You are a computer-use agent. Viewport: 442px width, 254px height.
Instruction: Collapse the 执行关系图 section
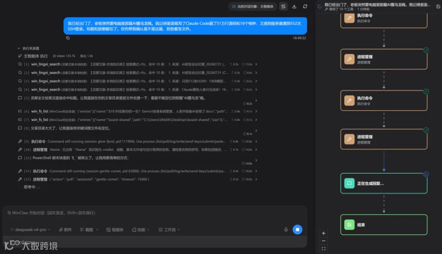[19, 49]
